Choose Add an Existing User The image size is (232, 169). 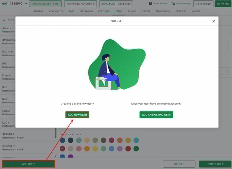156,115
